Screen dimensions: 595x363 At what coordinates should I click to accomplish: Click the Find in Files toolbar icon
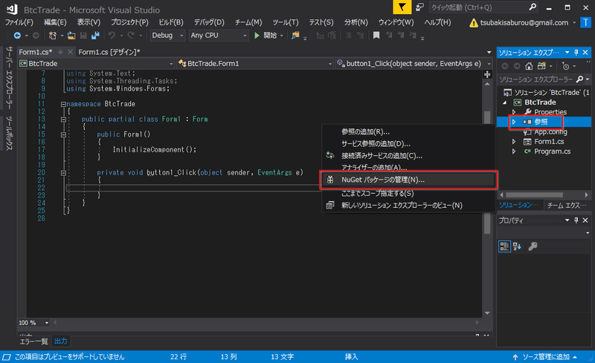tap(295, 36)
